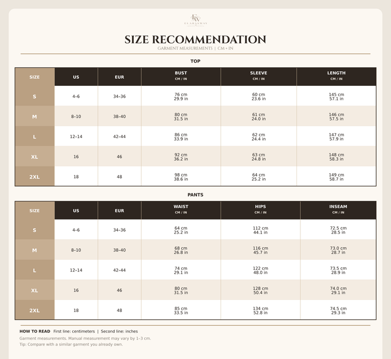
Task: Click the LENGTH column header
Action: [x=336, y=76]
